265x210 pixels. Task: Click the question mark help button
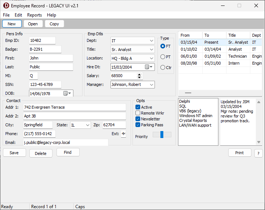258,153
